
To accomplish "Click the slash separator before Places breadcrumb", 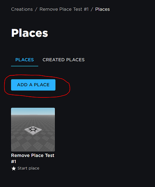I will pos(92,9).
